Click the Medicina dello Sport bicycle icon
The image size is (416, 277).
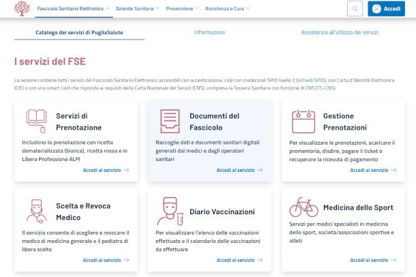(303, 207)
